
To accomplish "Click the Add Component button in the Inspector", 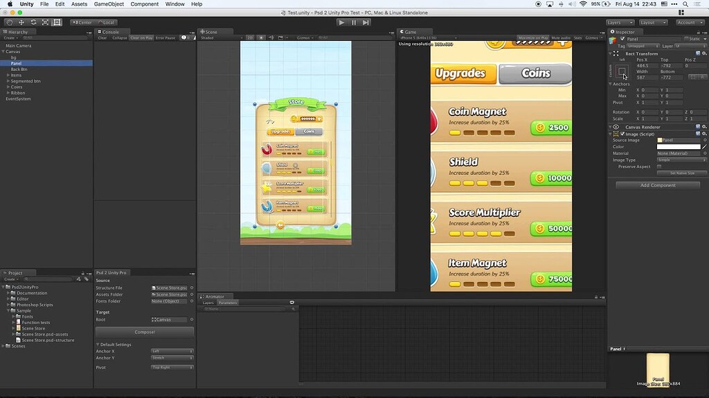I will pos(657,184).
